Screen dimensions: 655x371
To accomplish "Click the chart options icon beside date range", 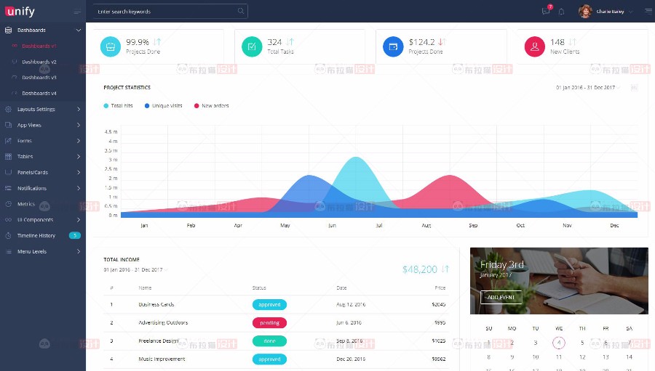I will point(634,88).
